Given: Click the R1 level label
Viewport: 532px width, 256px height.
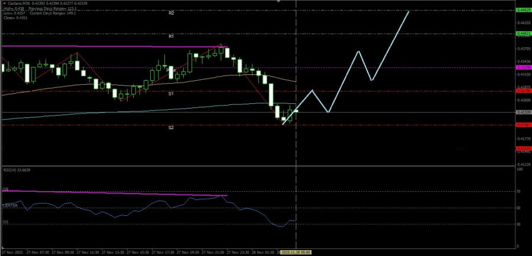Looking at the screenshot, I should coord(171,36).
